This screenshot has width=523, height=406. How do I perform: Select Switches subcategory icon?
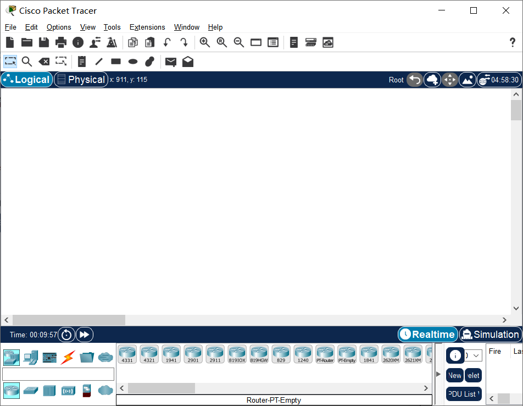point(31,390)
